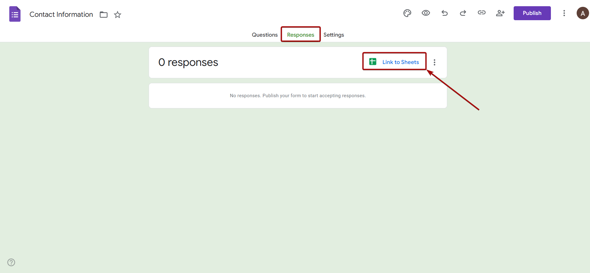Image resolution: width=590 pixels, height=273 pixels.
Task: Copy responder link icon
Action: click(x=482, y=13)
